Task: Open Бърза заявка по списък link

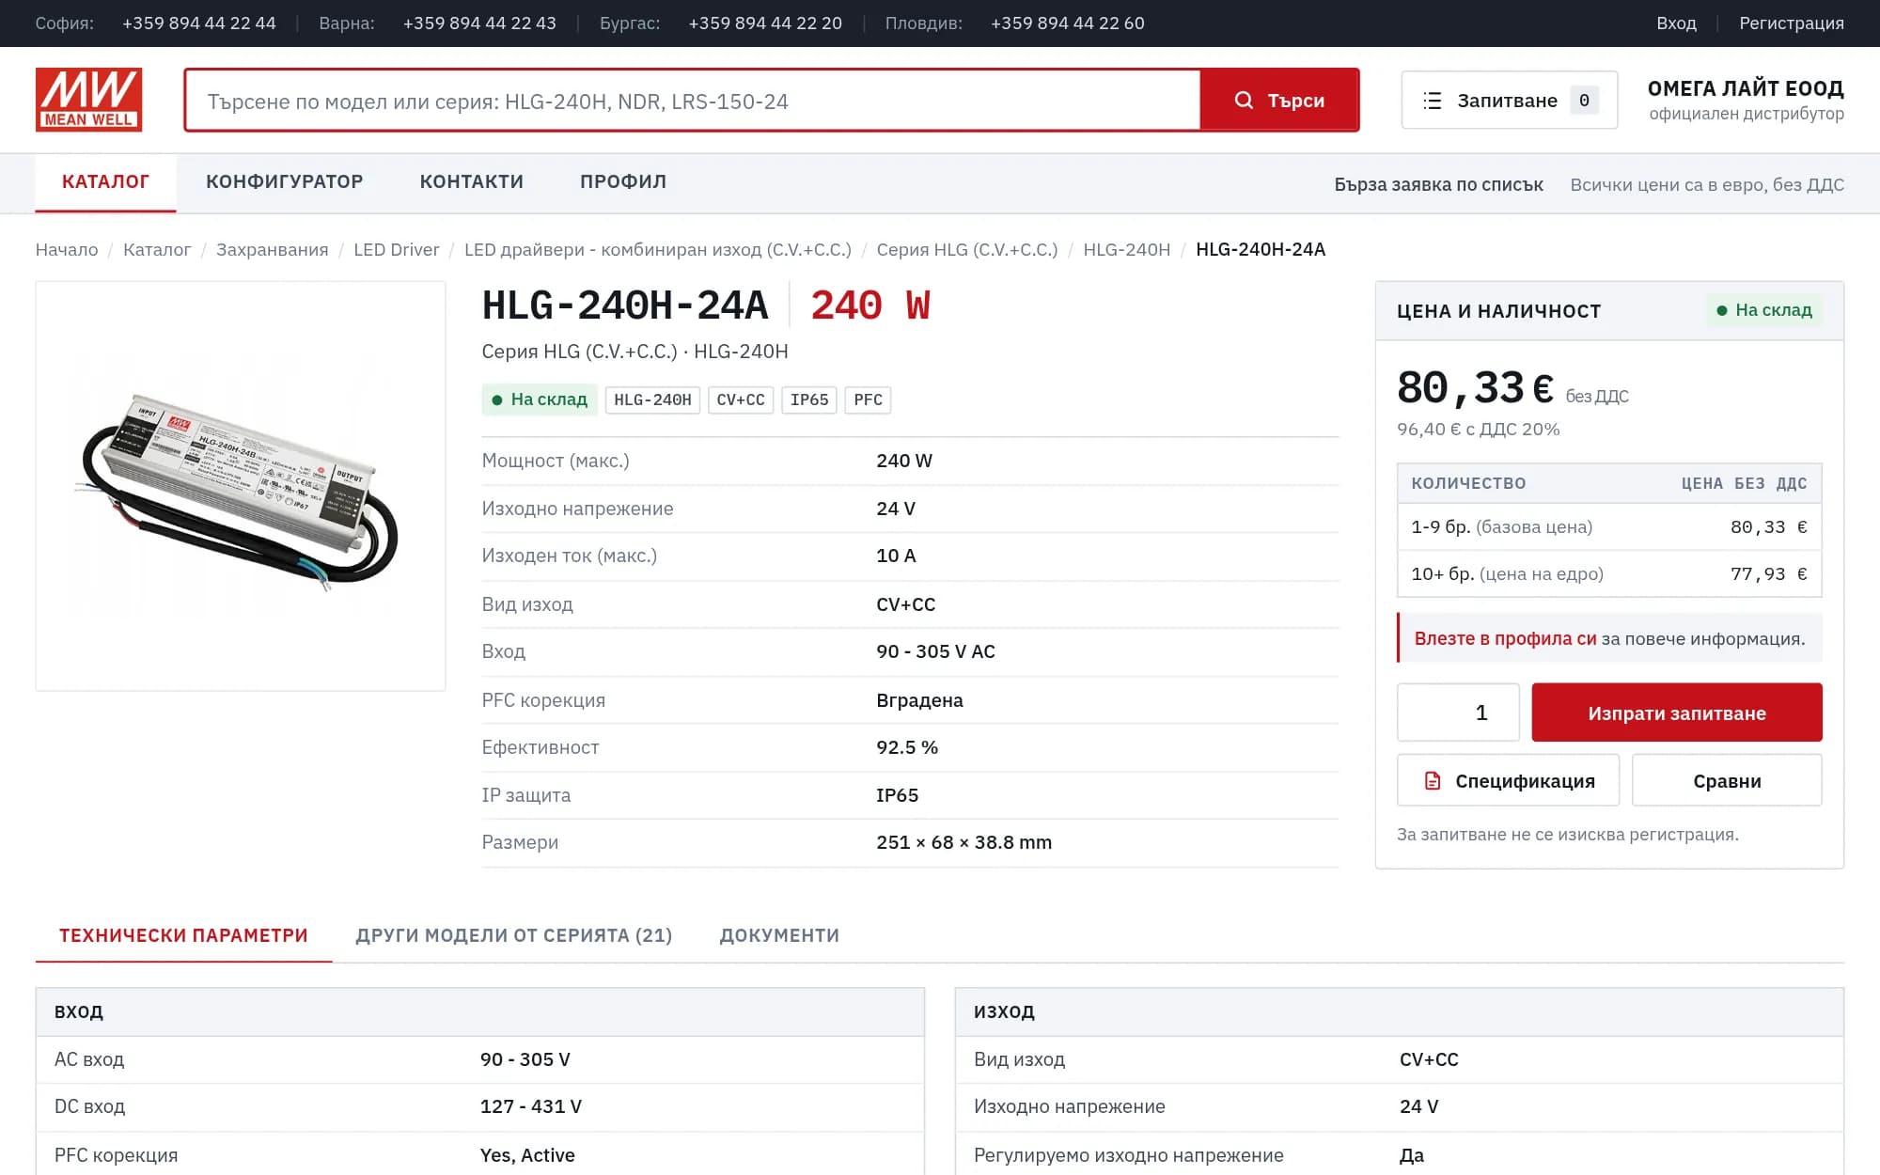Action: 1438,185
